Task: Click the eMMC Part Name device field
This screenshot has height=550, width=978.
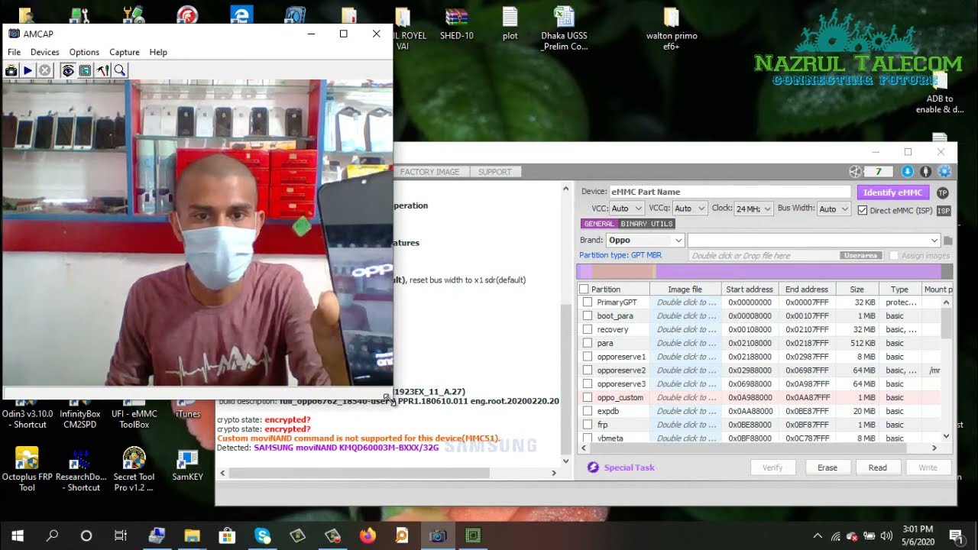Action: (730, 192)
